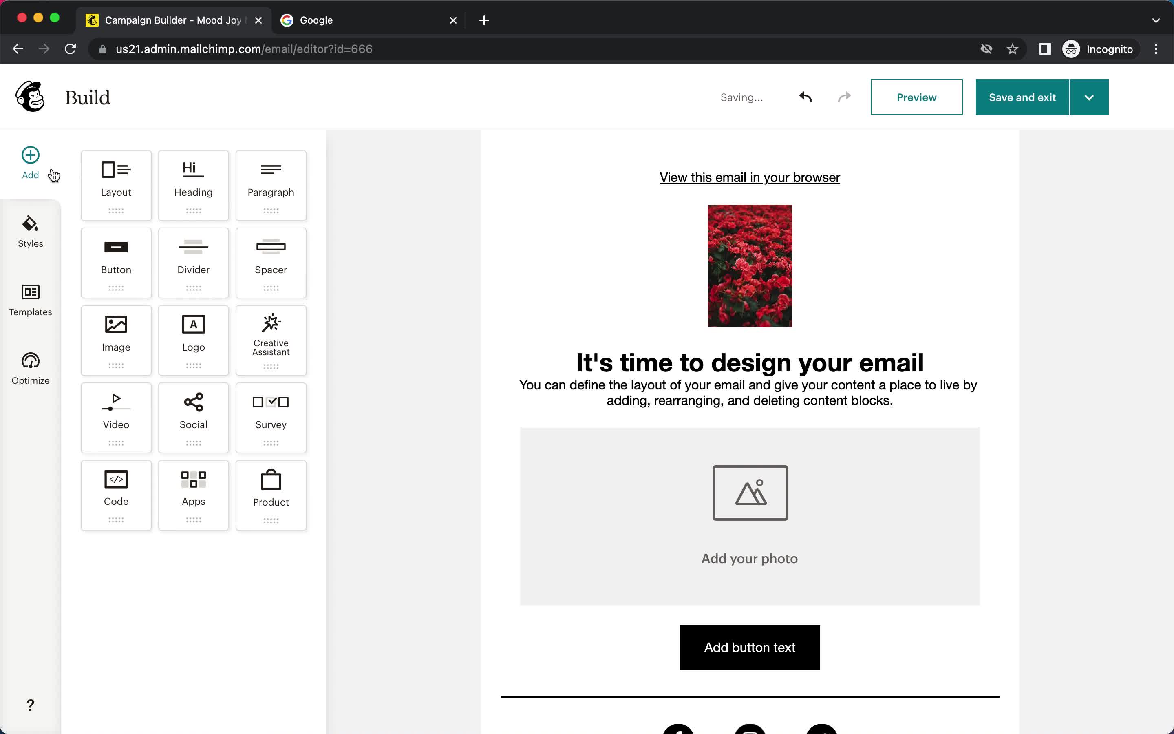Viewport: 1174px width, 734px height.
Task: Click the Templates panel icon
Action: (x=30, y=299)
